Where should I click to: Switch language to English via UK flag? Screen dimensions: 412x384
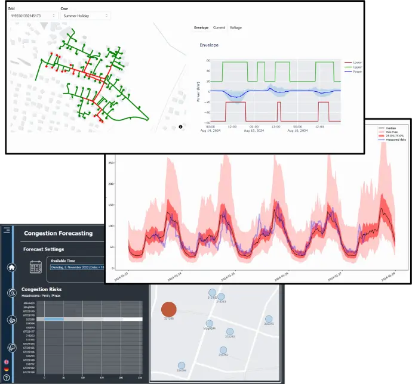click(6, 362)
